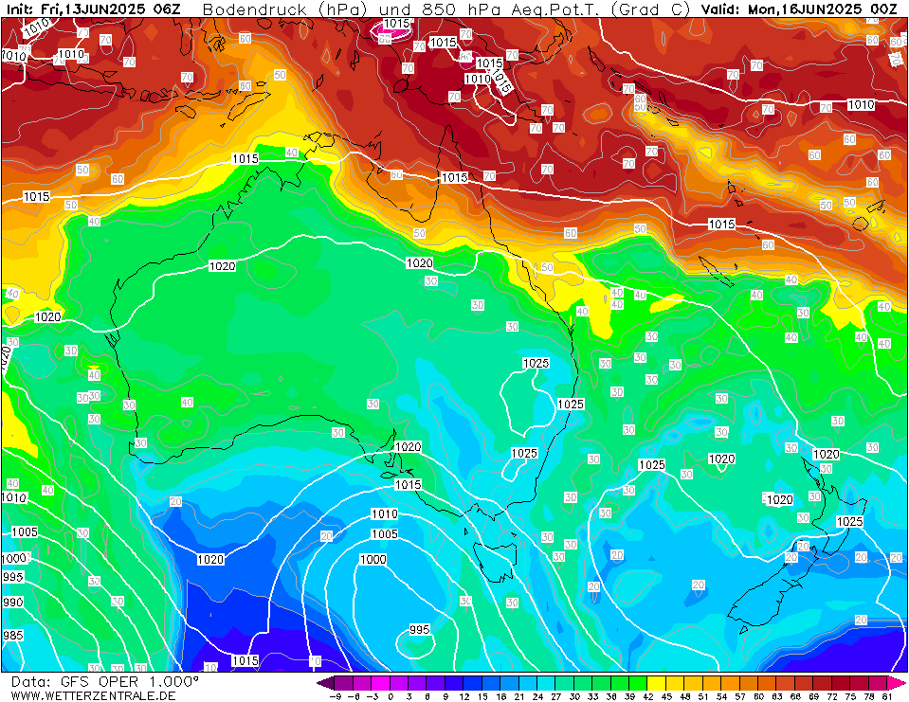909x702 pixels.
Task: Click the legend value 75
Action: coord(851,696)
